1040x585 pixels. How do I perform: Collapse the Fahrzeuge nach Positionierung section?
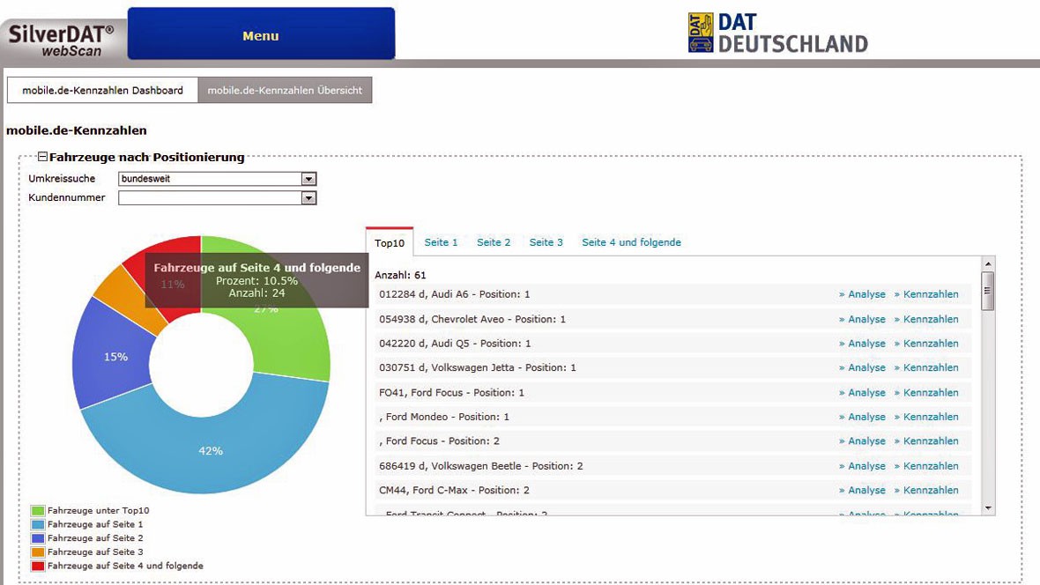(x=42, y=157)
